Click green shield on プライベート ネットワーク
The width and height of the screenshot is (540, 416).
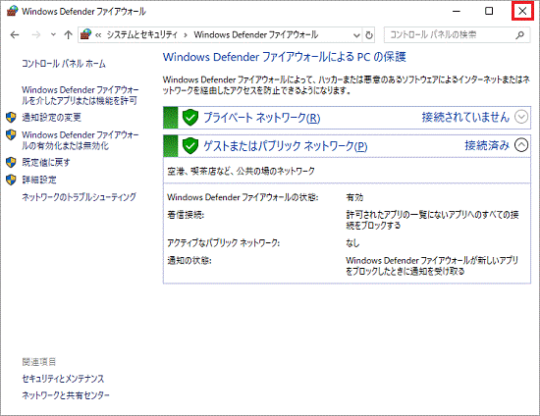pos(190,118)
